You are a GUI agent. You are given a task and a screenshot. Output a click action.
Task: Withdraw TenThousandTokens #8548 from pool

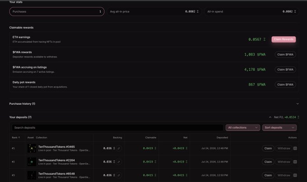click(284, 175)
